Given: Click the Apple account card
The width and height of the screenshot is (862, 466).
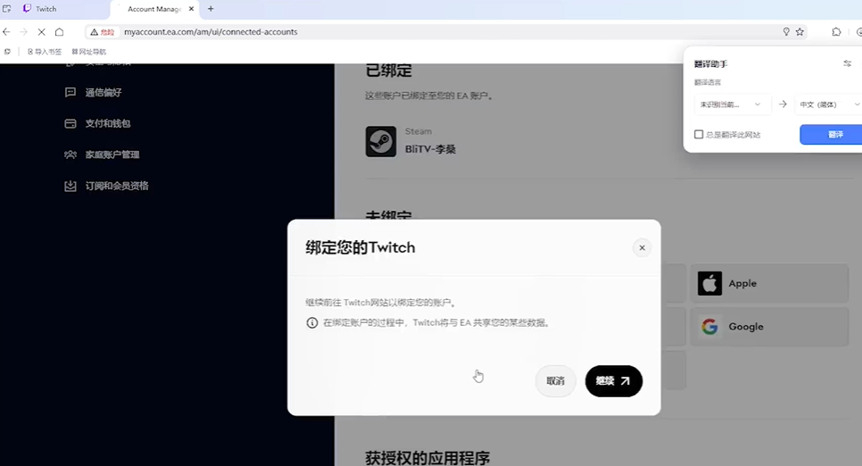Looking at the screenshot, I should coord(769,283).
